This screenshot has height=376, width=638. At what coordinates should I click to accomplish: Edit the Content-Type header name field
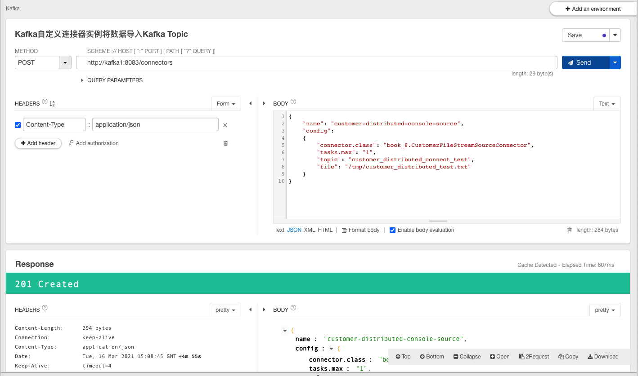click(54, 124)
